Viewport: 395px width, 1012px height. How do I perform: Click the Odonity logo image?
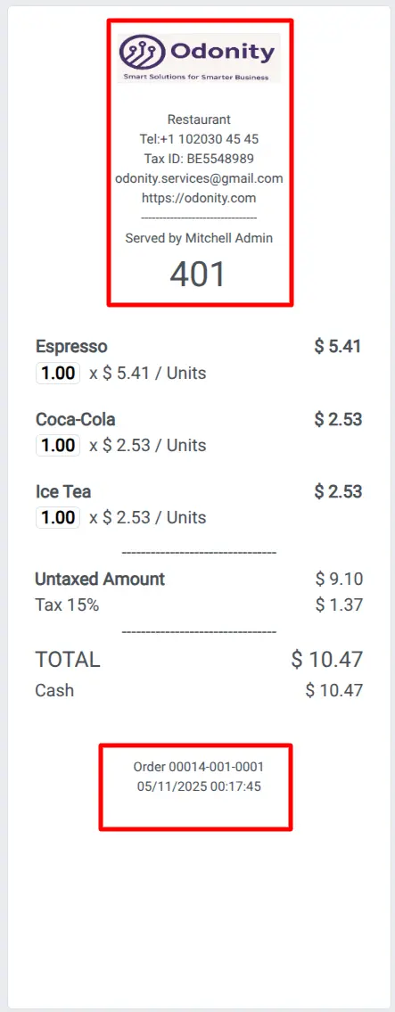(x=199, y=58)
